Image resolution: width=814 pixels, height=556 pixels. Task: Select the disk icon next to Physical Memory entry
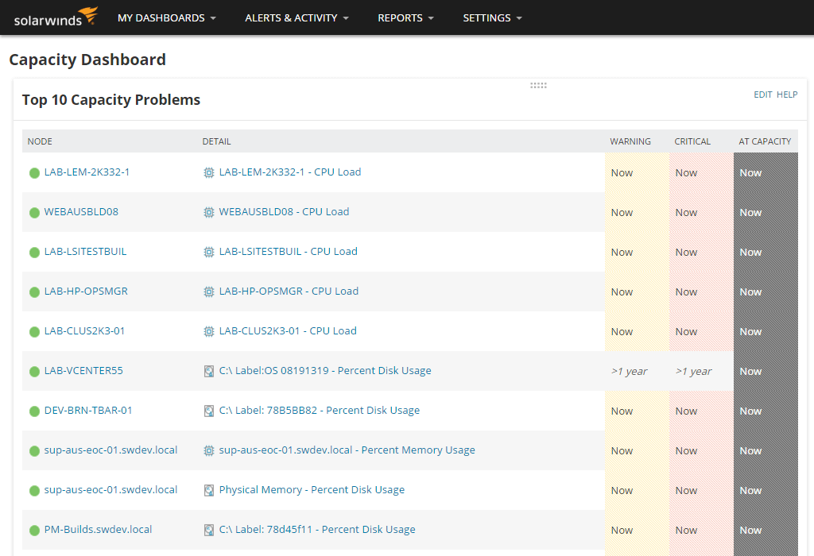[x=208, y=490]
